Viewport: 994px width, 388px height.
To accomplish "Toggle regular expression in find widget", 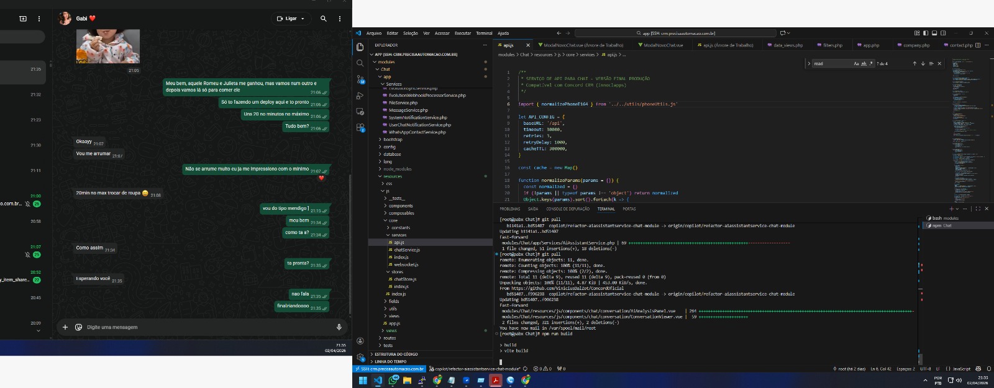I will click(x=871, y=63).
